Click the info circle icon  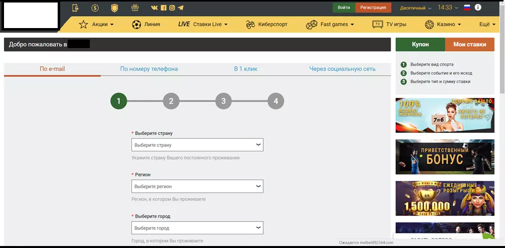coord(478,8)
